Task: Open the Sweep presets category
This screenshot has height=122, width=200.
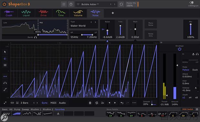Action: pyautogui.click(x=25, y=109)
